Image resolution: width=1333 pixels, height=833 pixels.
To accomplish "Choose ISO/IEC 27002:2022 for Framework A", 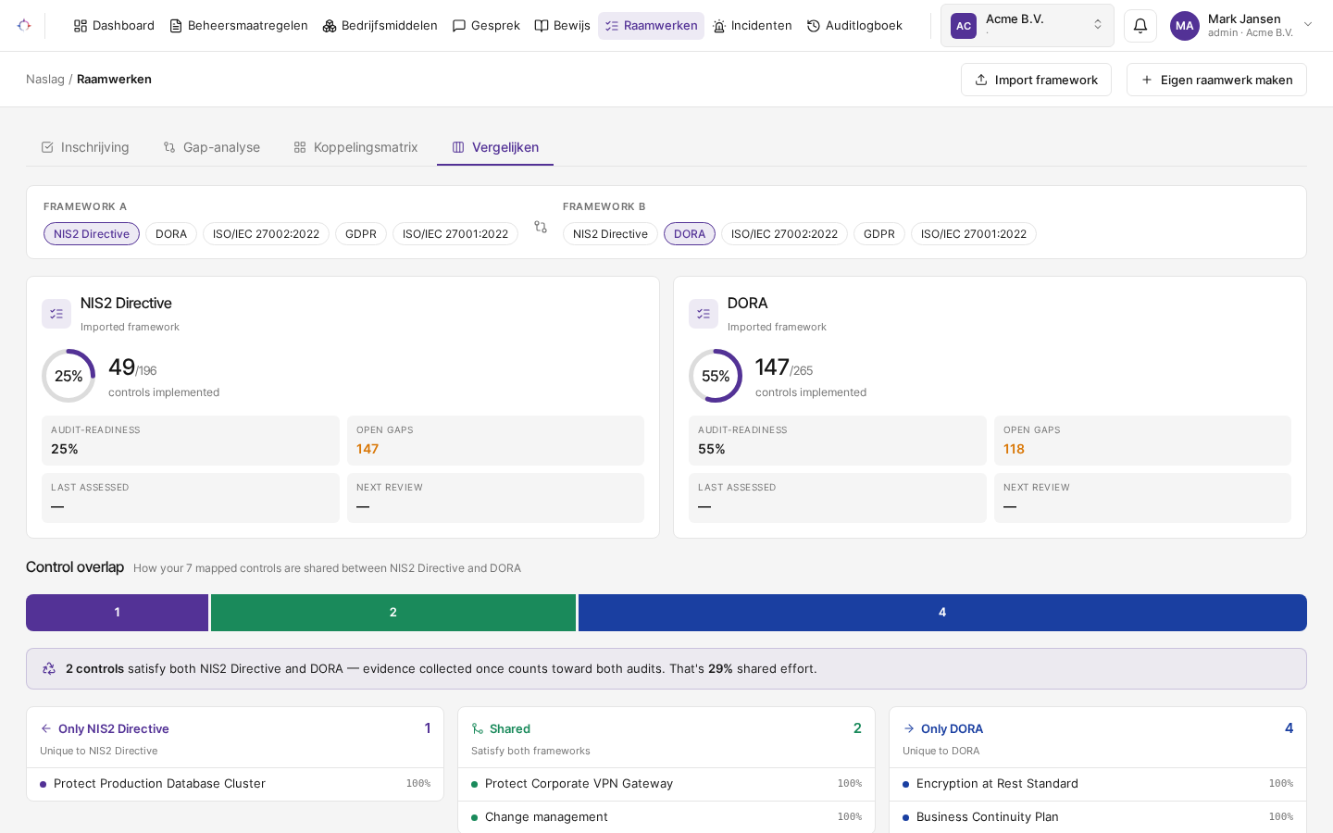I will click(x=266, y=234).
